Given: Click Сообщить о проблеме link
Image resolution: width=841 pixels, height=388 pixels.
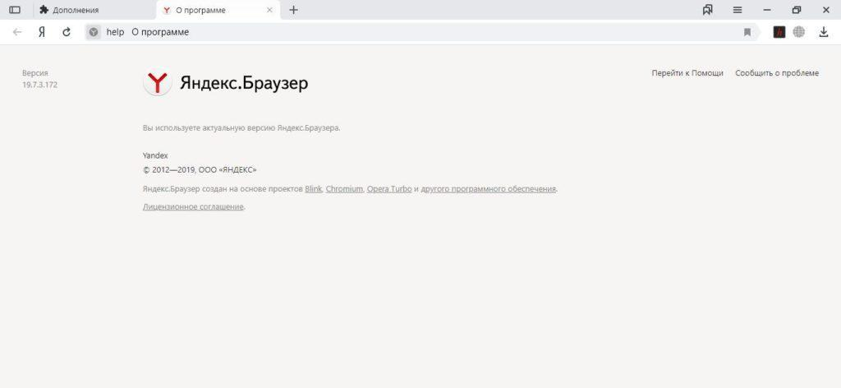Looking at the screenshot, I should [777, 73].
